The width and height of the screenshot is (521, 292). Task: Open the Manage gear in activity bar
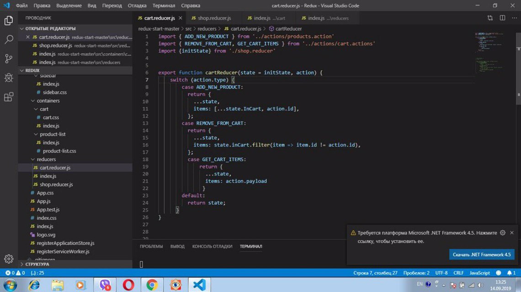click(x=9, y=259)
